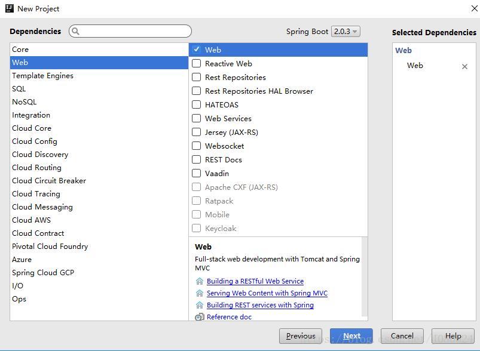Viewport: 480px width, 351px height.
Task: Choose the SQL category
Action: (x=99, y=89)
